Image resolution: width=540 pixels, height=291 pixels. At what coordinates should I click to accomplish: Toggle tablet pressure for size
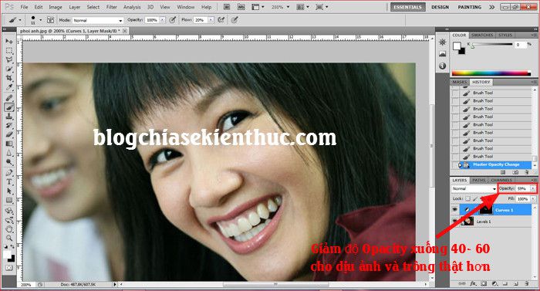235,20
